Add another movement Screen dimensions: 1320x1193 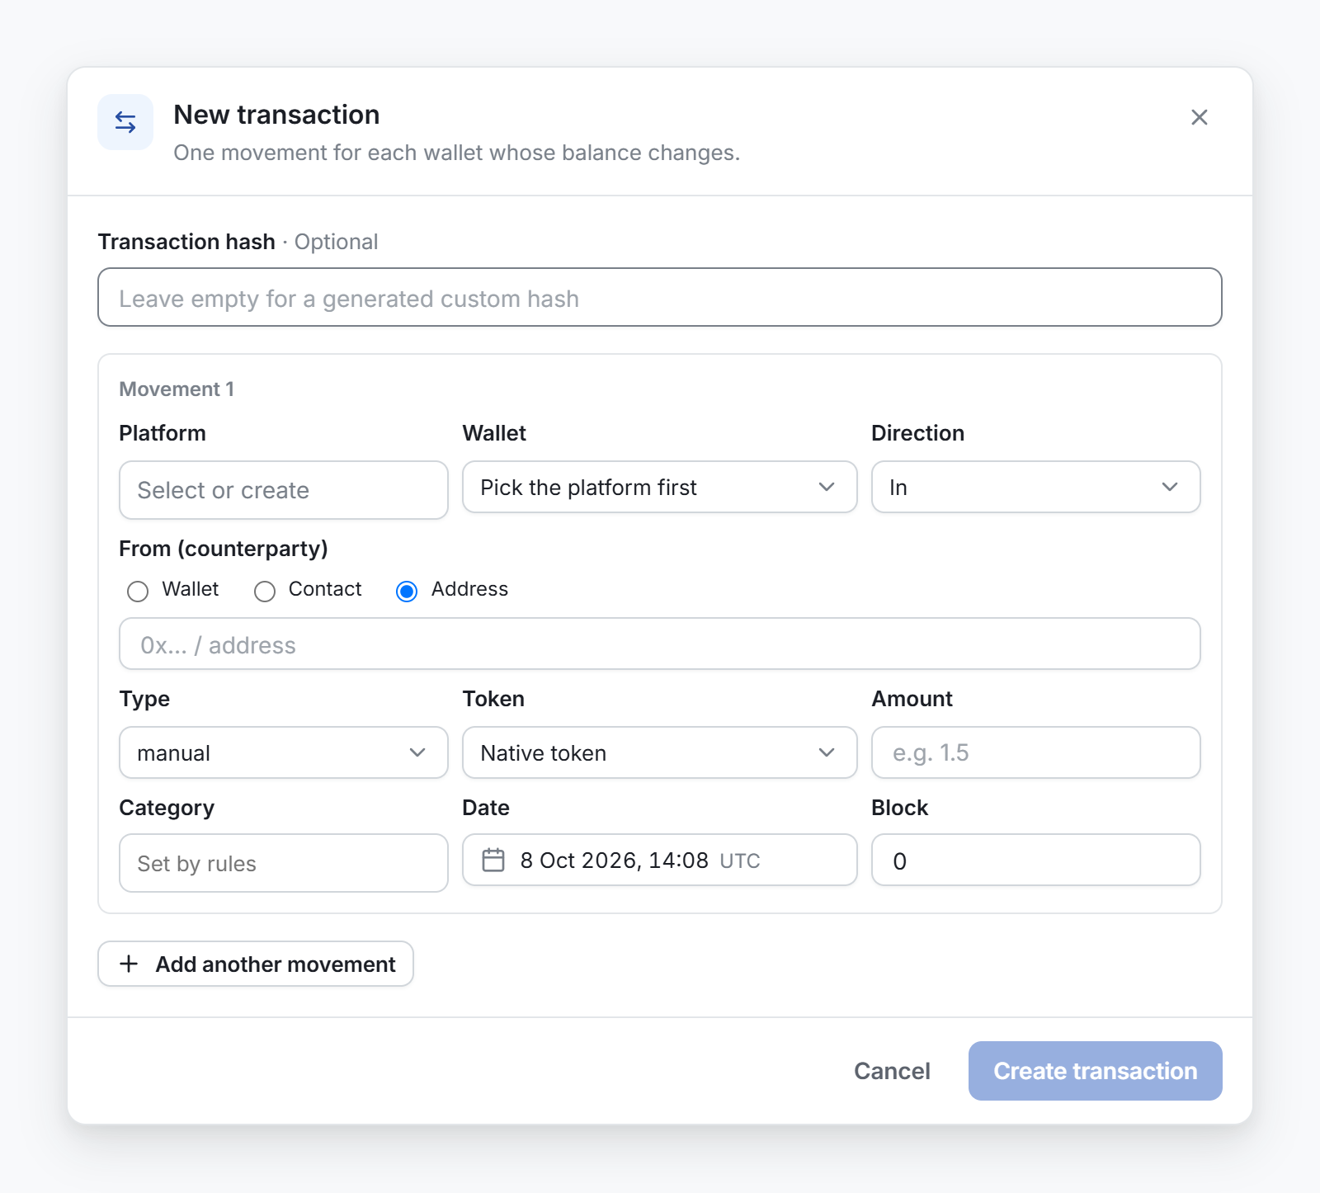pyautogui.click(x=255, y=964)
